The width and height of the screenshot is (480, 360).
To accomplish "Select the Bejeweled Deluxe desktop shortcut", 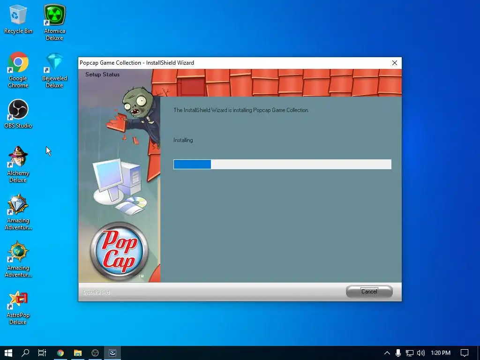I will coord(54,70).
